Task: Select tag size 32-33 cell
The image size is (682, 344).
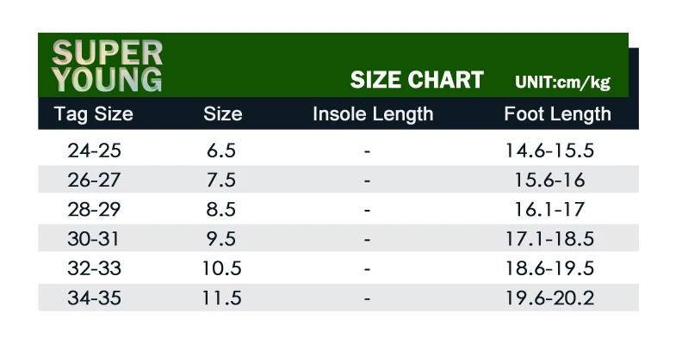Action: tap(94, 268)
